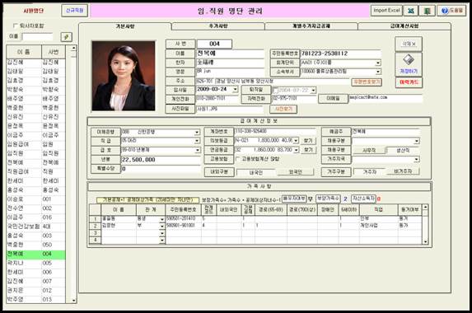Switch to the 개별추가지급공제 tab

click(311, 26)
